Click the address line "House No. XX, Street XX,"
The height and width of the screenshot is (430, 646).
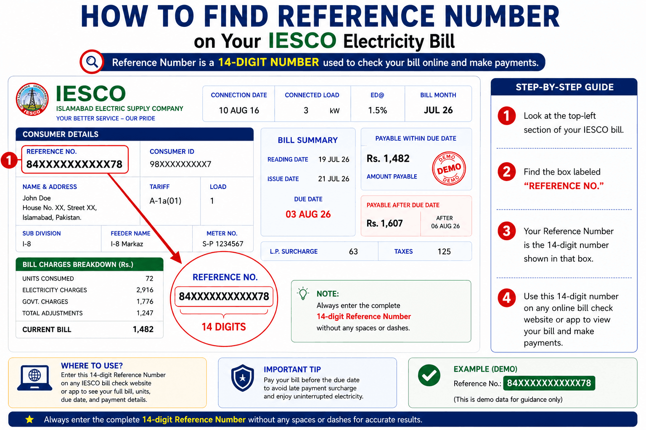(x=60, y=208)
